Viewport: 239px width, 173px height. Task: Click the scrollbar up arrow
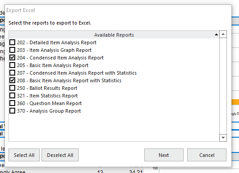coord(223,34)
